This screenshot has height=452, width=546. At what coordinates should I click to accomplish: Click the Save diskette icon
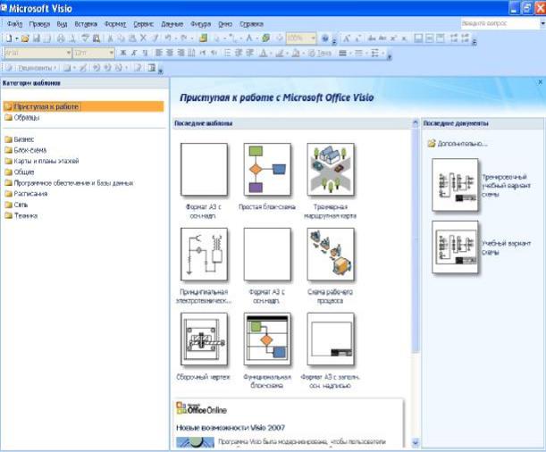[37, 38]
